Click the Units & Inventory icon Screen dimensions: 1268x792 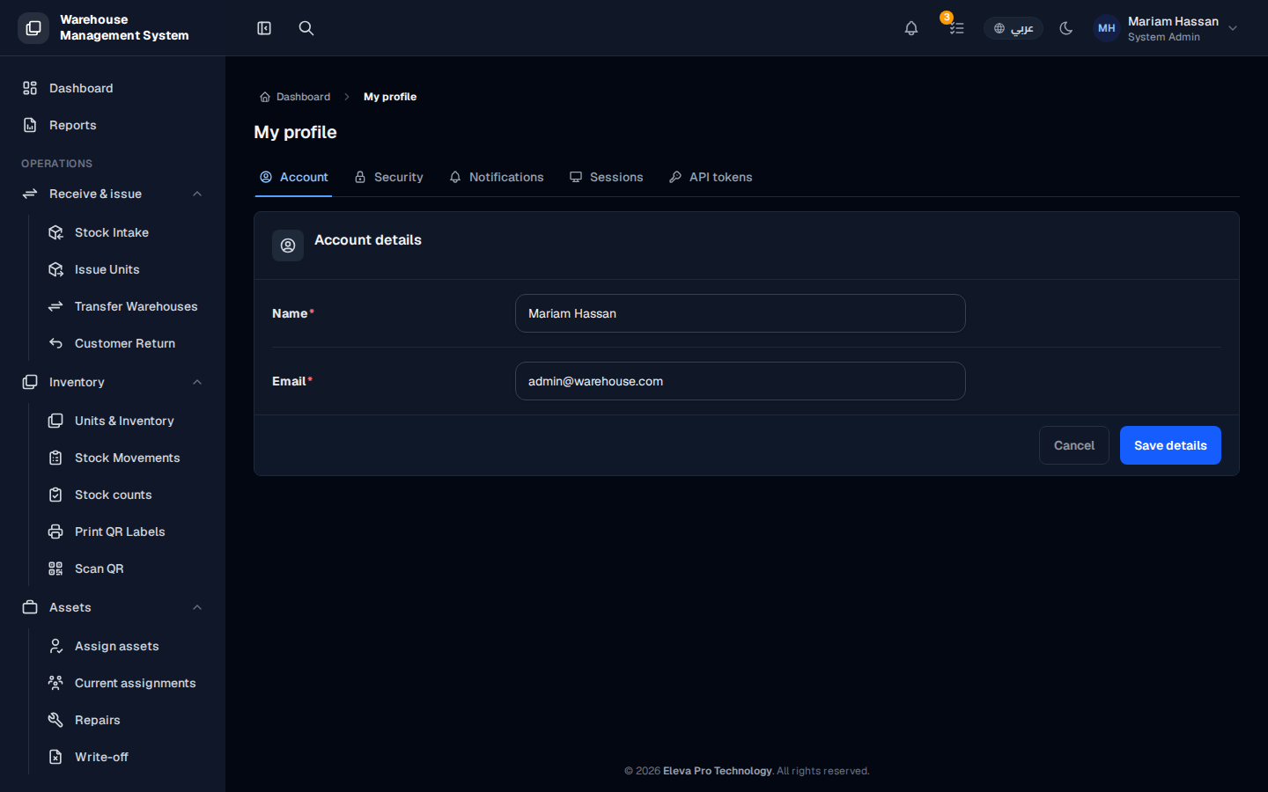(x=55, y=421)
